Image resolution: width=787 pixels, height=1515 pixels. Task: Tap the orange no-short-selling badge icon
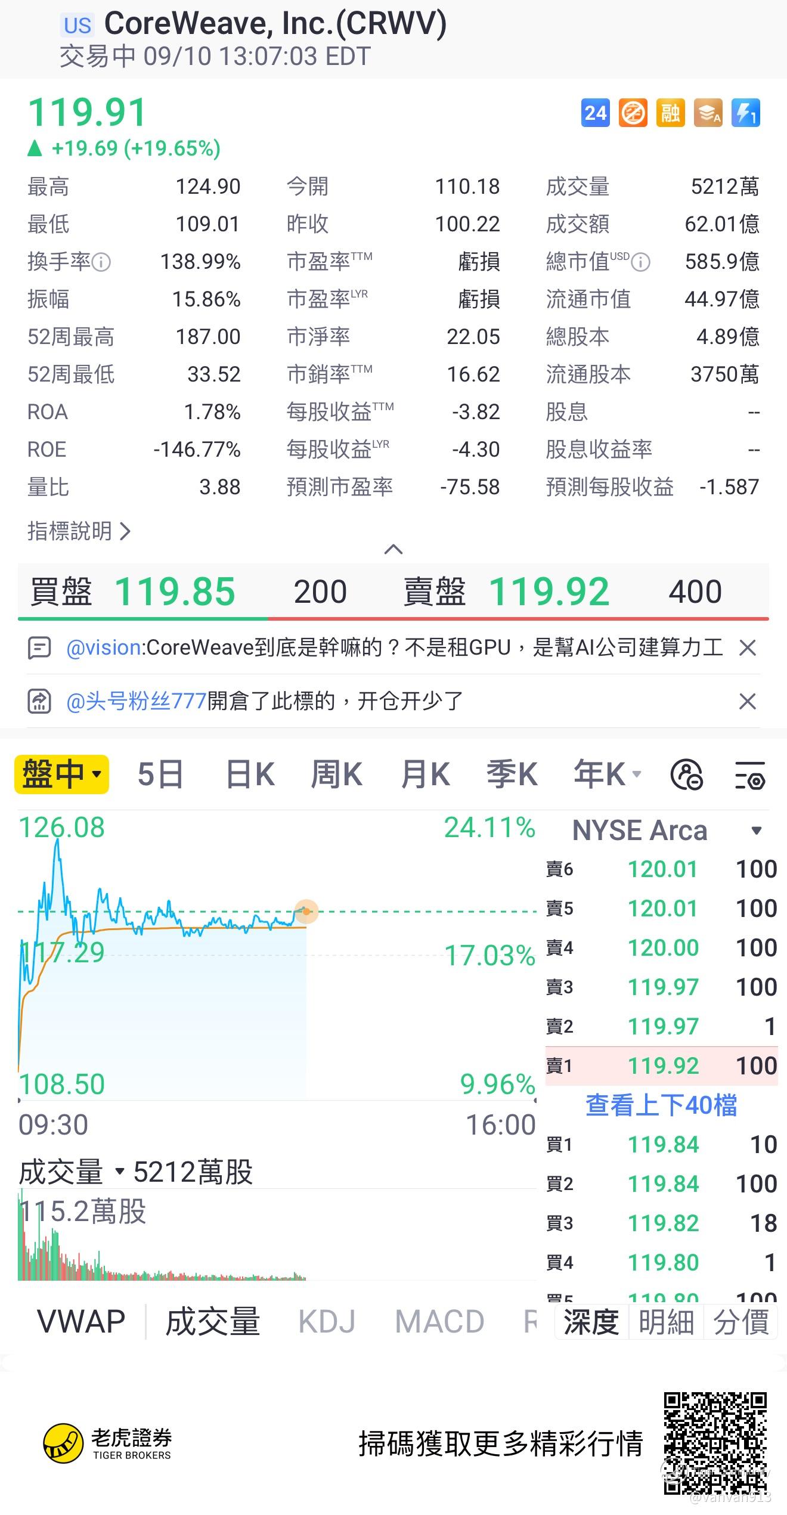[x=633, y=113]
